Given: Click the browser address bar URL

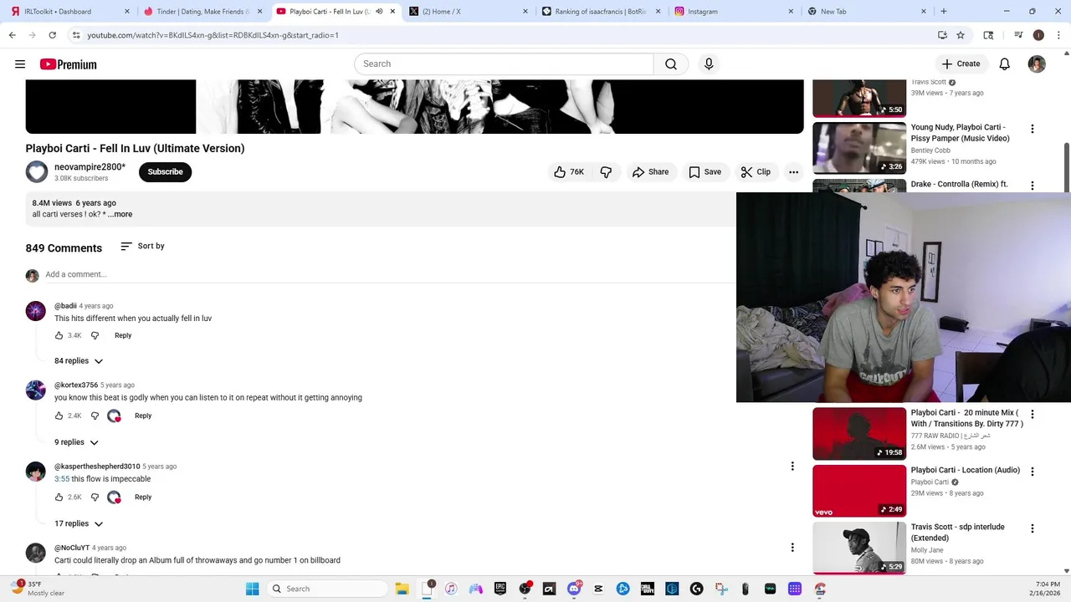Looking at the screenshot, I should (213, 35).
